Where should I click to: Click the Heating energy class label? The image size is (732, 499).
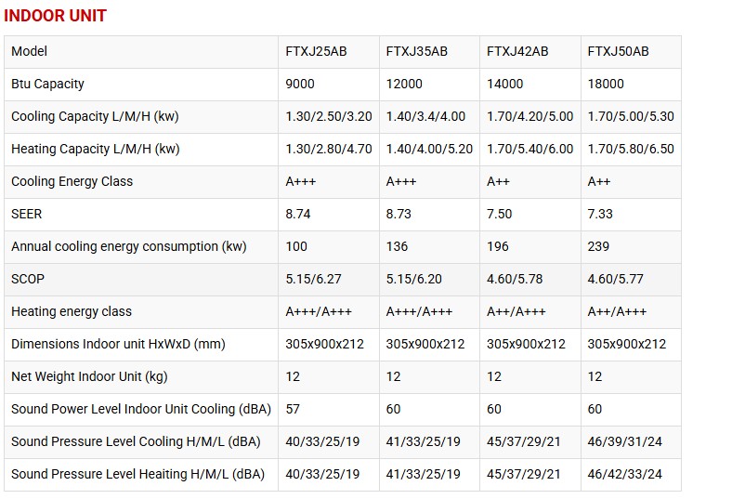pos(72,311)
